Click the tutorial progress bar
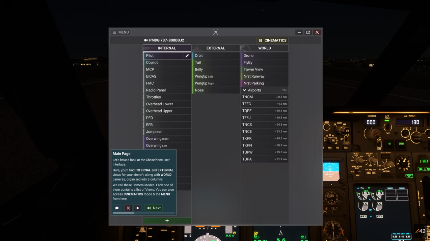Viewport: 430px width, 241px height. tap(144, 213)
